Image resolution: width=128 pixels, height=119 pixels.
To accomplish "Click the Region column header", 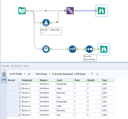I will (47, 80).
